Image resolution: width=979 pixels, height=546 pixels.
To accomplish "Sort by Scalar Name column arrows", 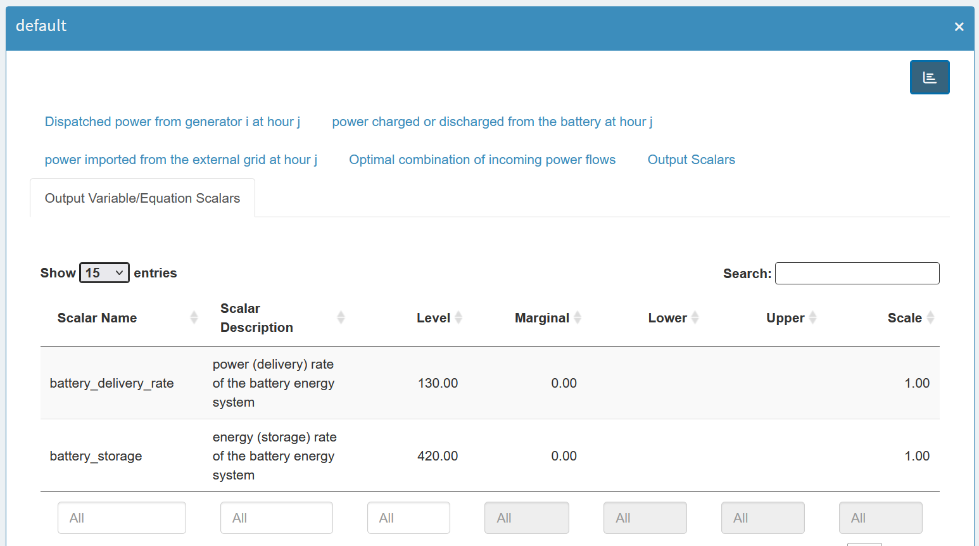I will coord(194,318).
